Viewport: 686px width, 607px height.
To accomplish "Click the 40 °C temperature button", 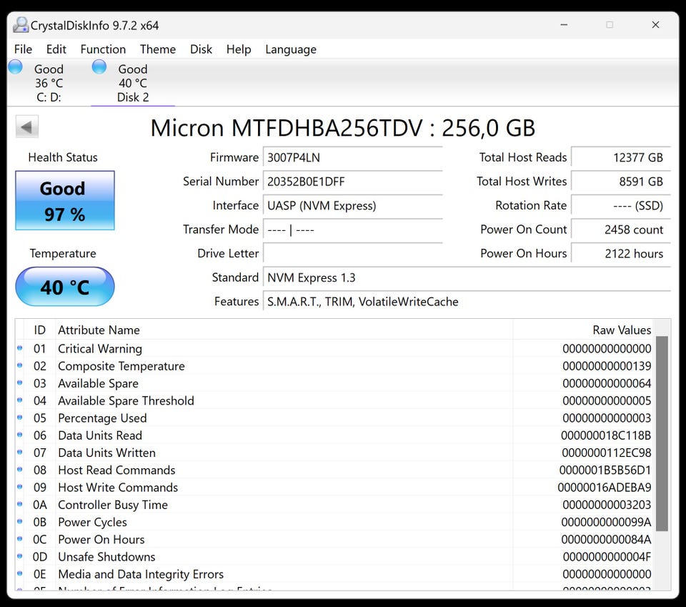I will [65, 287].
